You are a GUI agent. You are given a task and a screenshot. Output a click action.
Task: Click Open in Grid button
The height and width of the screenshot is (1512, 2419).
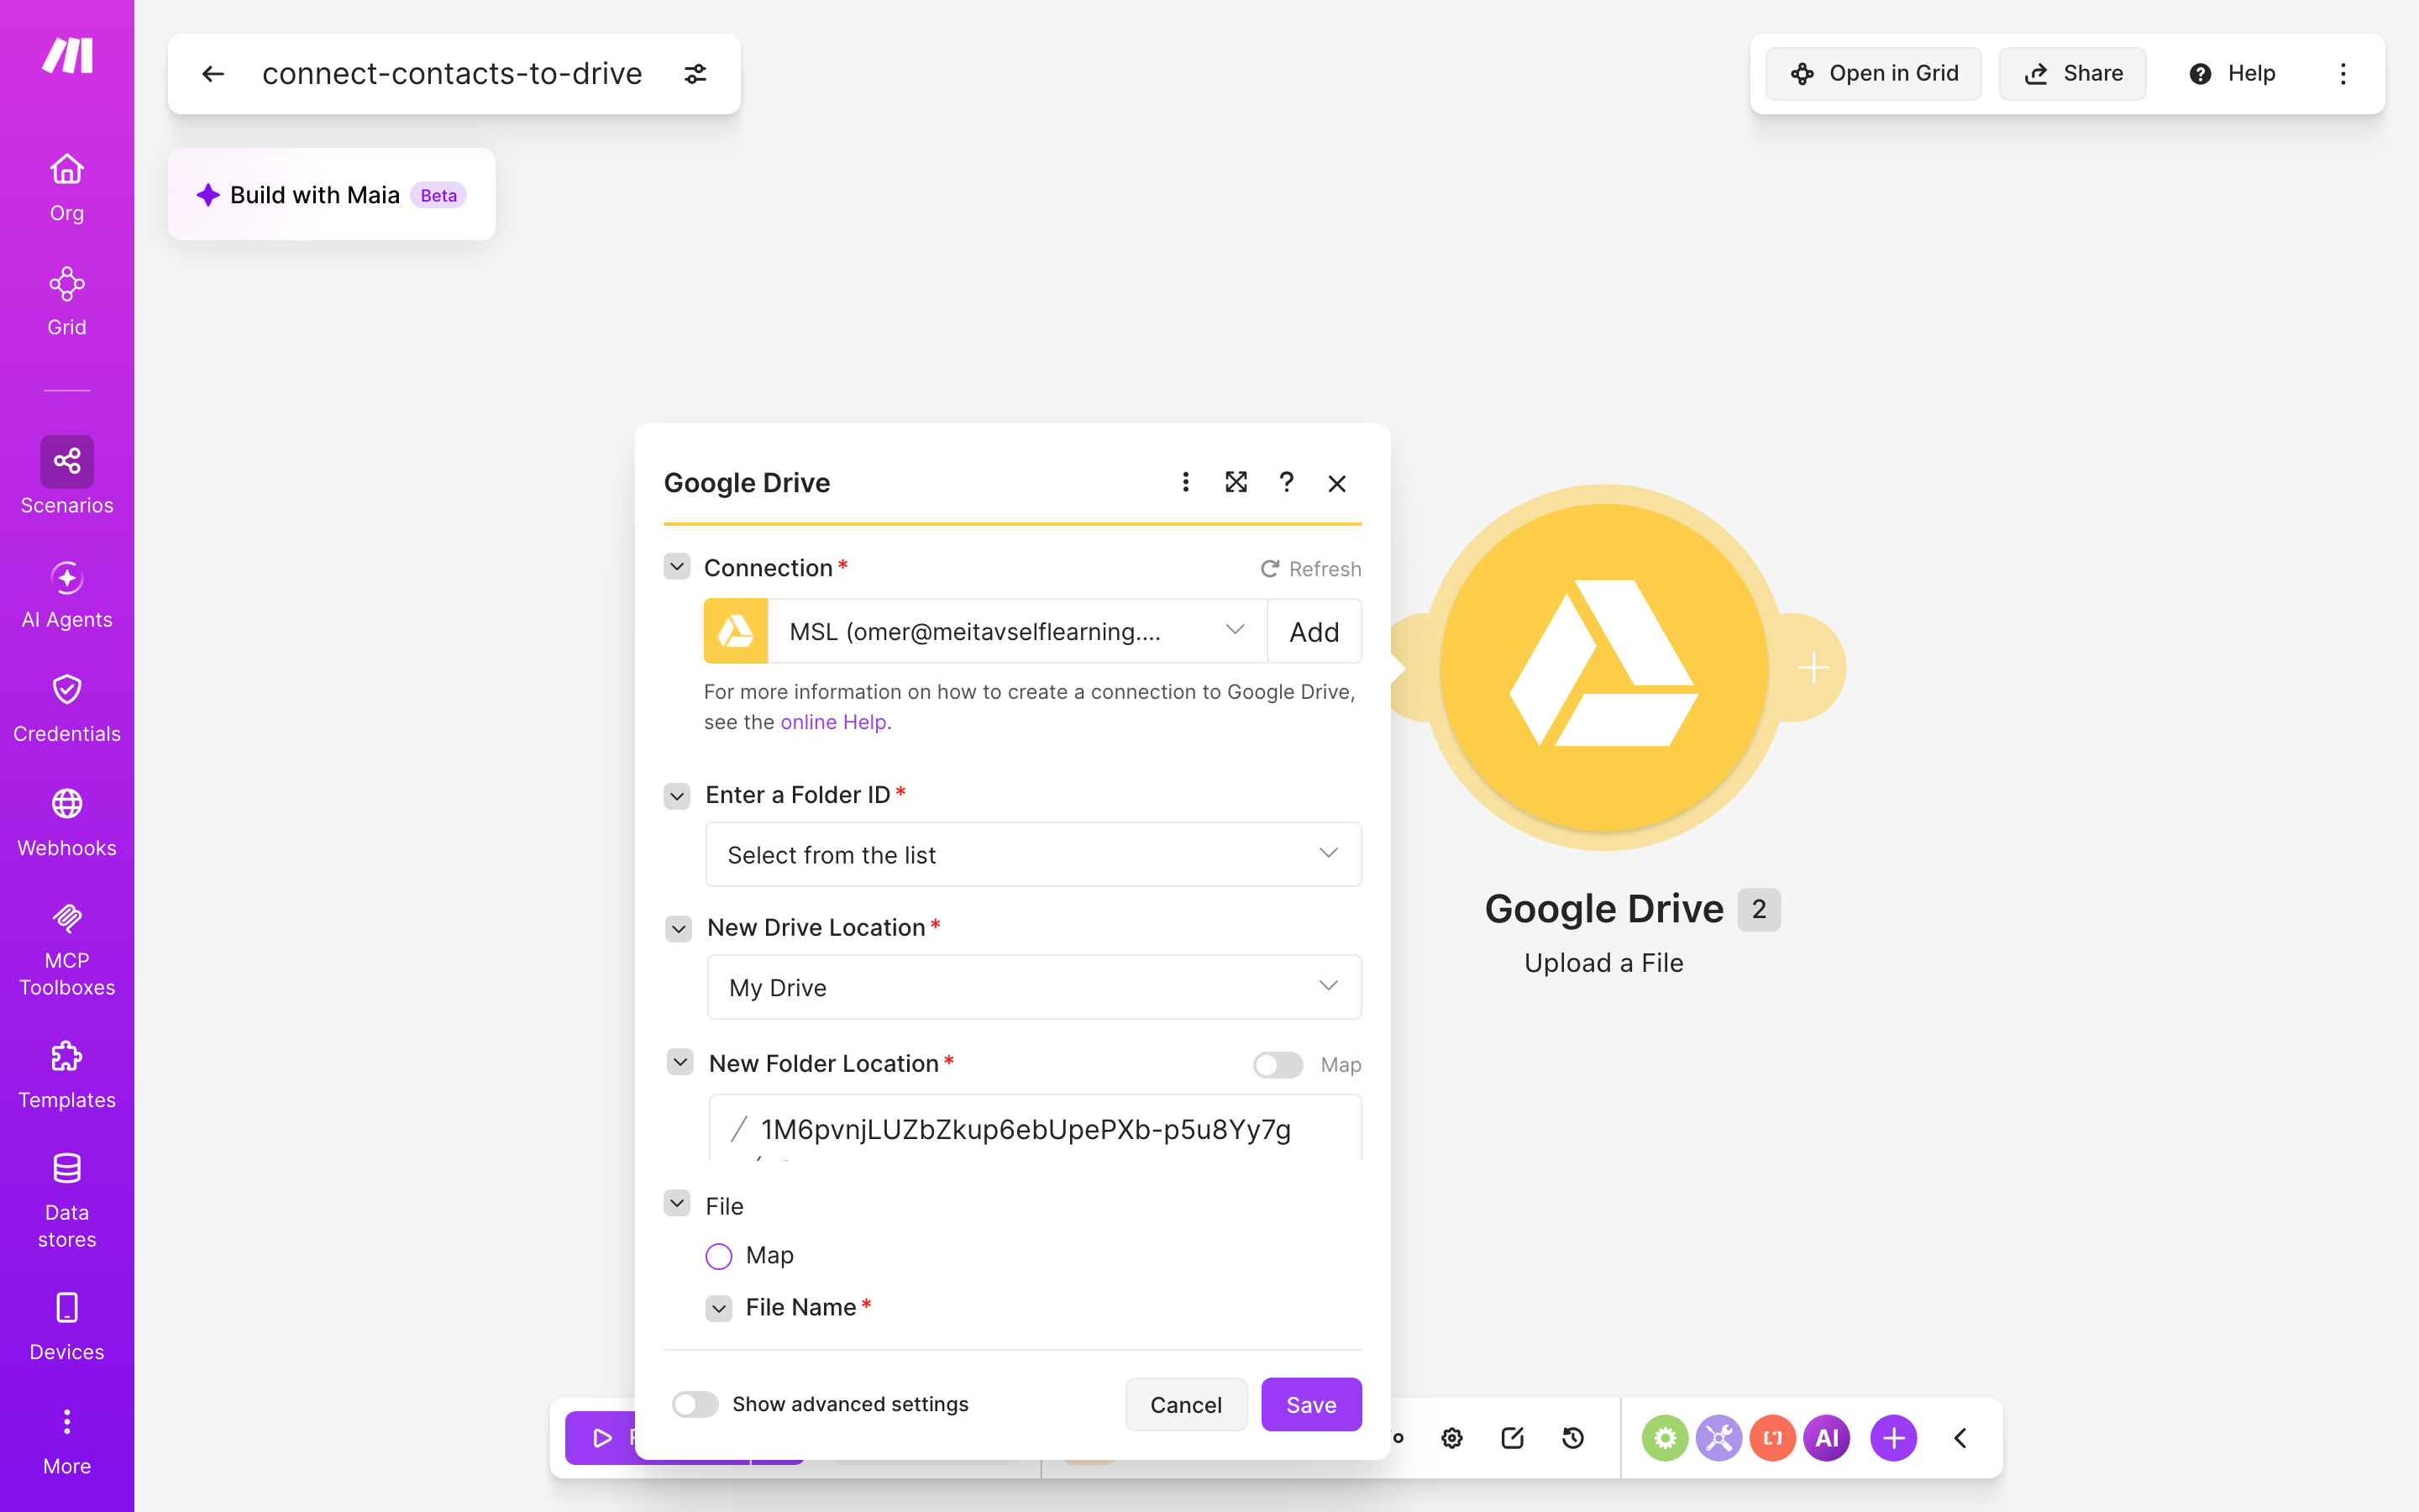[1873, 74]
